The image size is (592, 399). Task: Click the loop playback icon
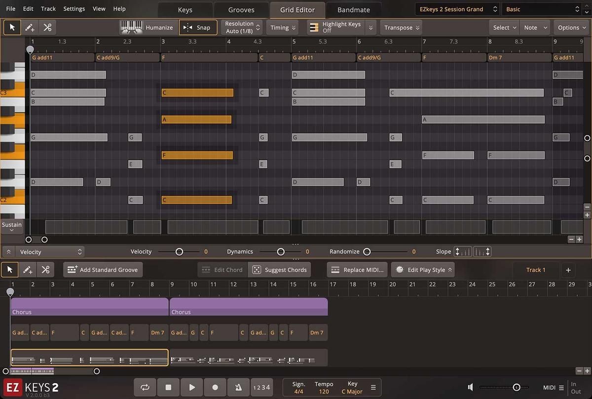tap(145, 388)
